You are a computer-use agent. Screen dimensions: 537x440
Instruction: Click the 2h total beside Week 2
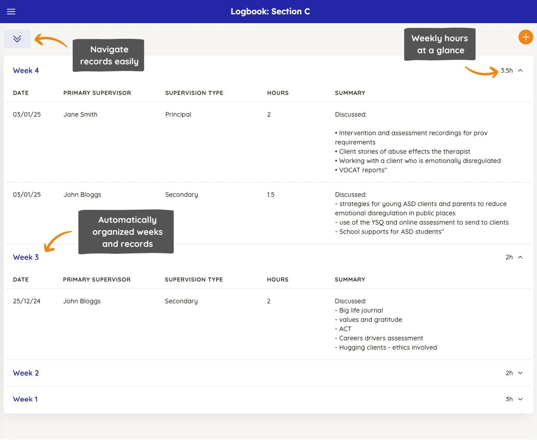click(509, 373)
